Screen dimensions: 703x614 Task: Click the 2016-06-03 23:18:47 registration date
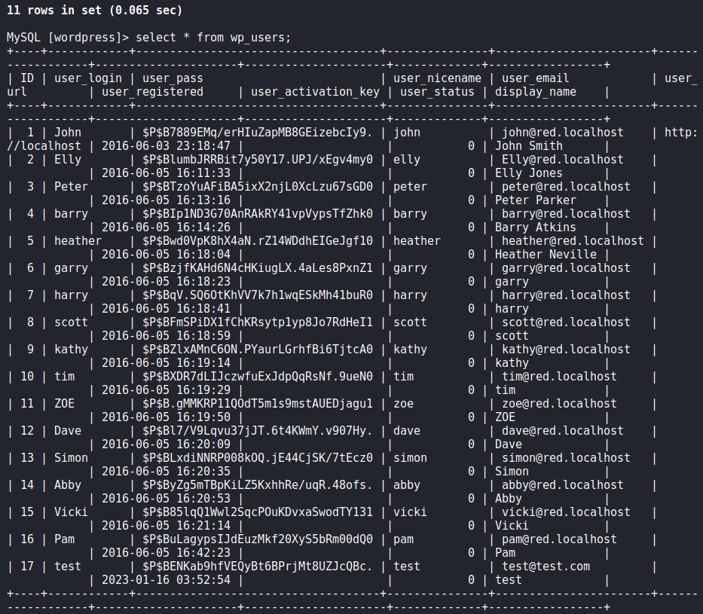pyautogui.click(x=166, y=146)
